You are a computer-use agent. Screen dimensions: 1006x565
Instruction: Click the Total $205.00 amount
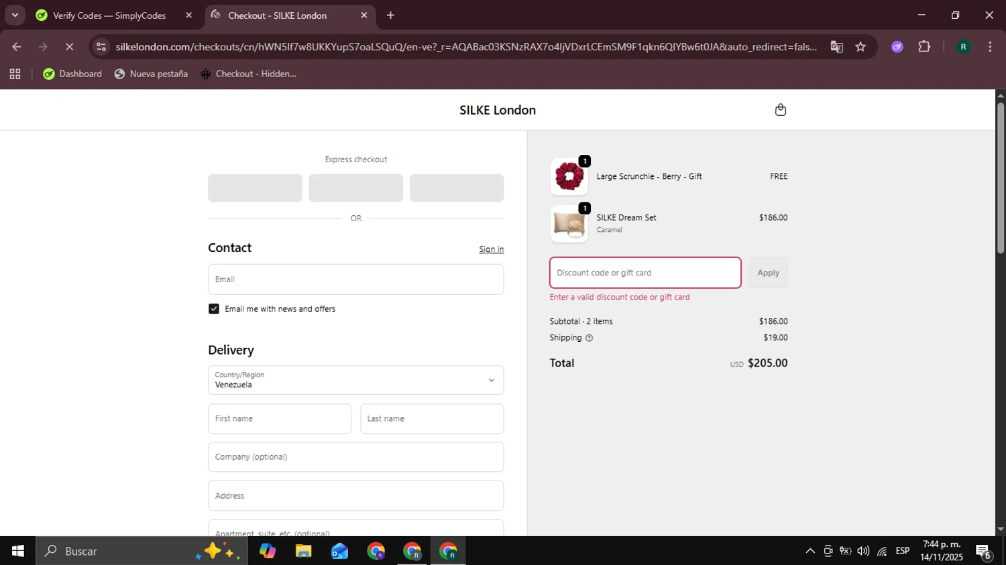coord(767,363)
